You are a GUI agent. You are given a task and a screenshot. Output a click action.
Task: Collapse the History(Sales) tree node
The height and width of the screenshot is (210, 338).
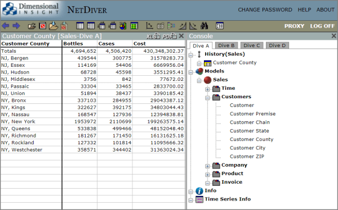pyautogui.click(x=191, y=55)
